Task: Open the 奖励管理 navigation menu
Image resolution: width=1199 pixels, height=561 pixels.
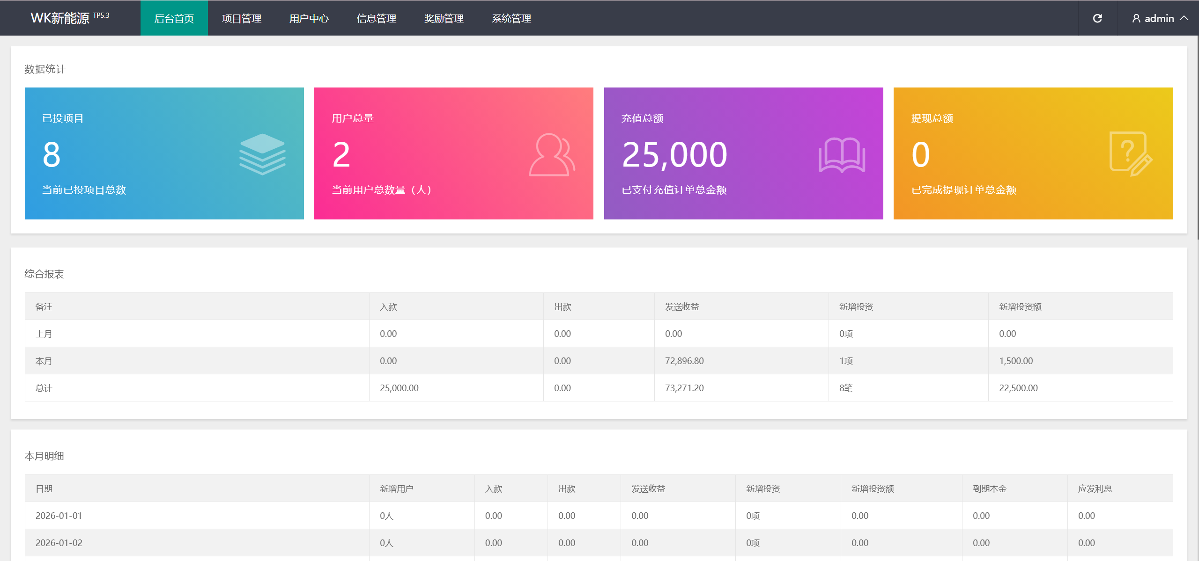Action: pyautogui.click(x=444, y=18)
